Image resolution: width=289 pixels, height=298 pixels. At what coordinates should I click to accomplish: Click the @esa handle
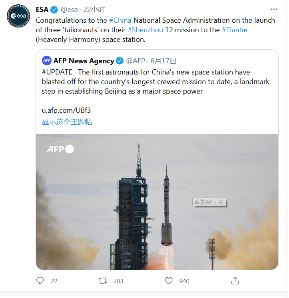pos(69,10)
